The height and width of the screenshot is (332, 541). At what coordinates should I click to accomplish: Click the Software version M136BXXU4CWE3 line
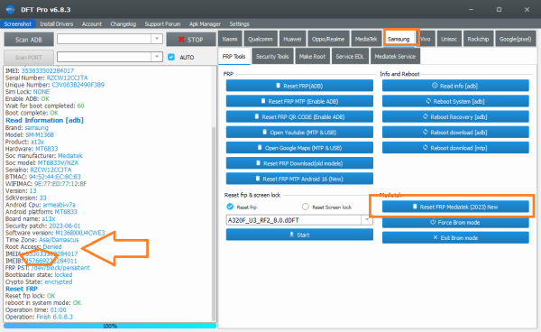pos(55,233)
